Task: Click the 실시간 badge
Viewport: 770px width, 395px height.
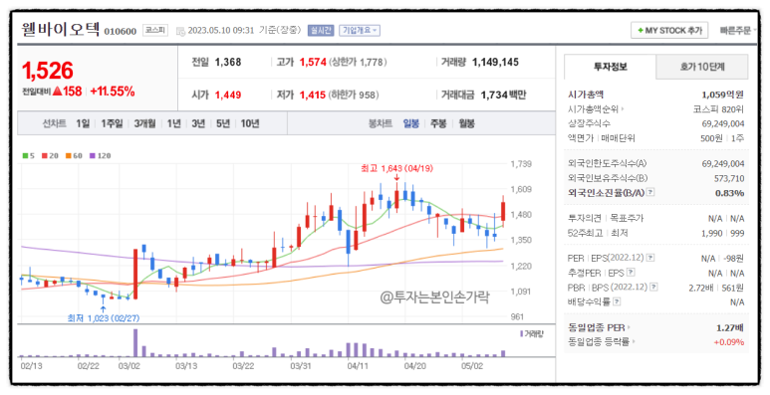Action: click(x=321, y=31)
